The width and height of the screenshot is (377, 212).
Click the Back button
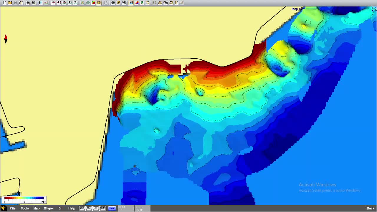pyautogui.click(x=370, y=208)
